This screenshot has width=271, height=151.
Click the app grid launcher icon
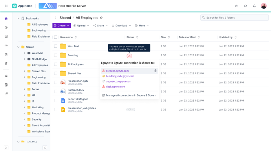[x=6, y=6]
